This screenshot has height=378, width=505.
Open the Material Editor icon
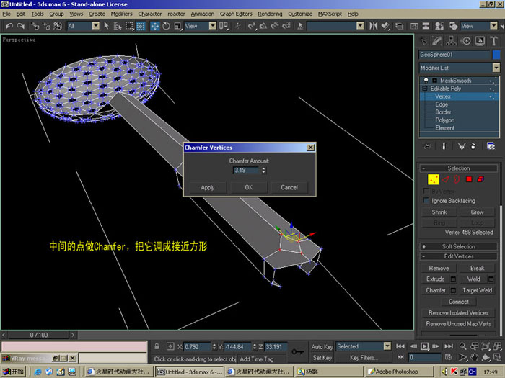(x=439, y=26)
